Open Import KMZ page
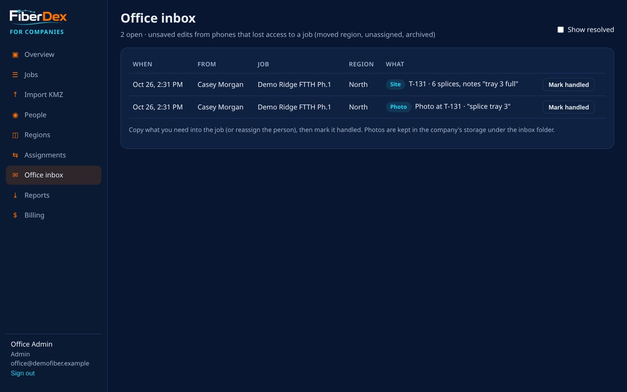627x392 pixels. click(53, 95)
